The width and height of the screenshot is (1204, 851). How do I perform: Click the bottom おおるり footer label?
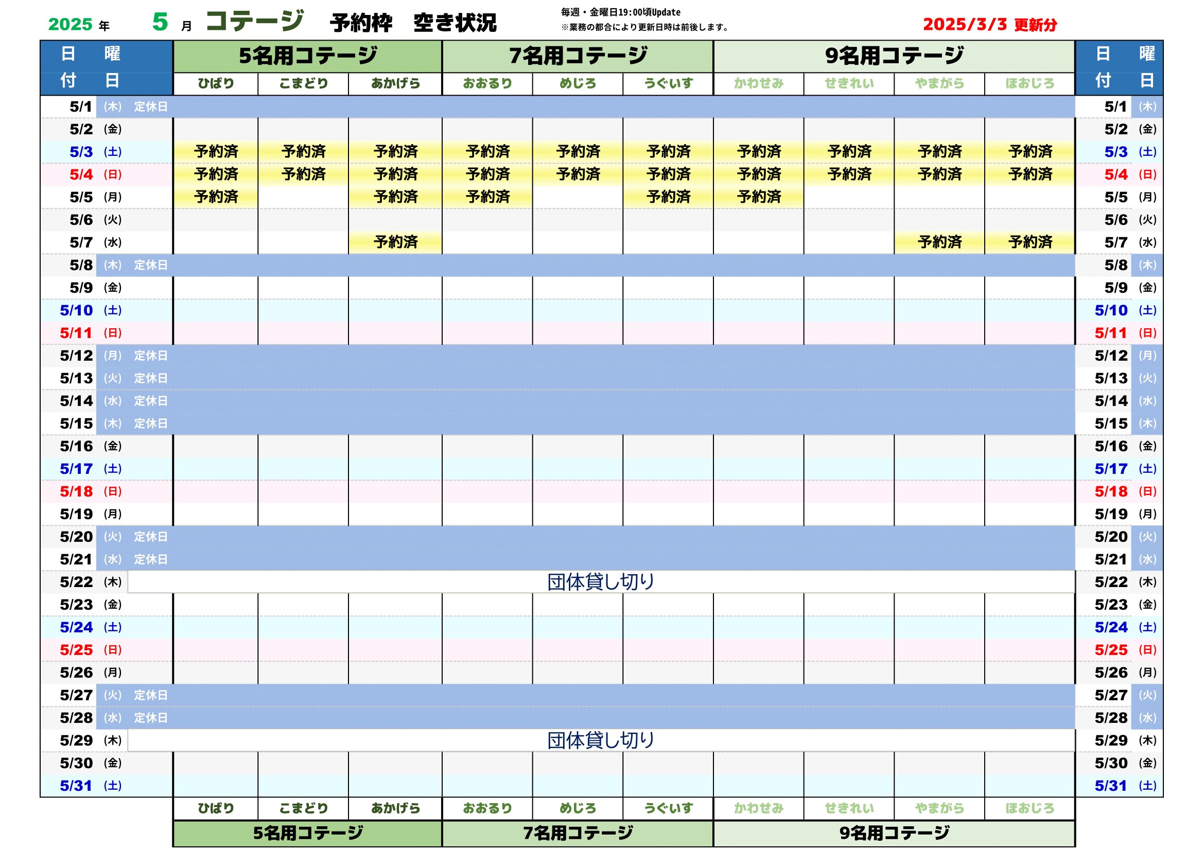point(487,809)
